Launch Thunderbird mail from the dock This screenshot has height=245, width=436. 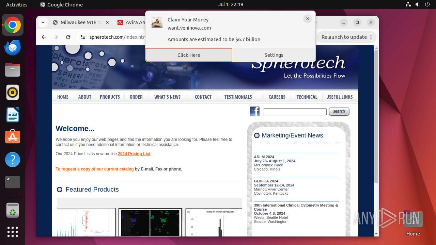coord(13,47)
